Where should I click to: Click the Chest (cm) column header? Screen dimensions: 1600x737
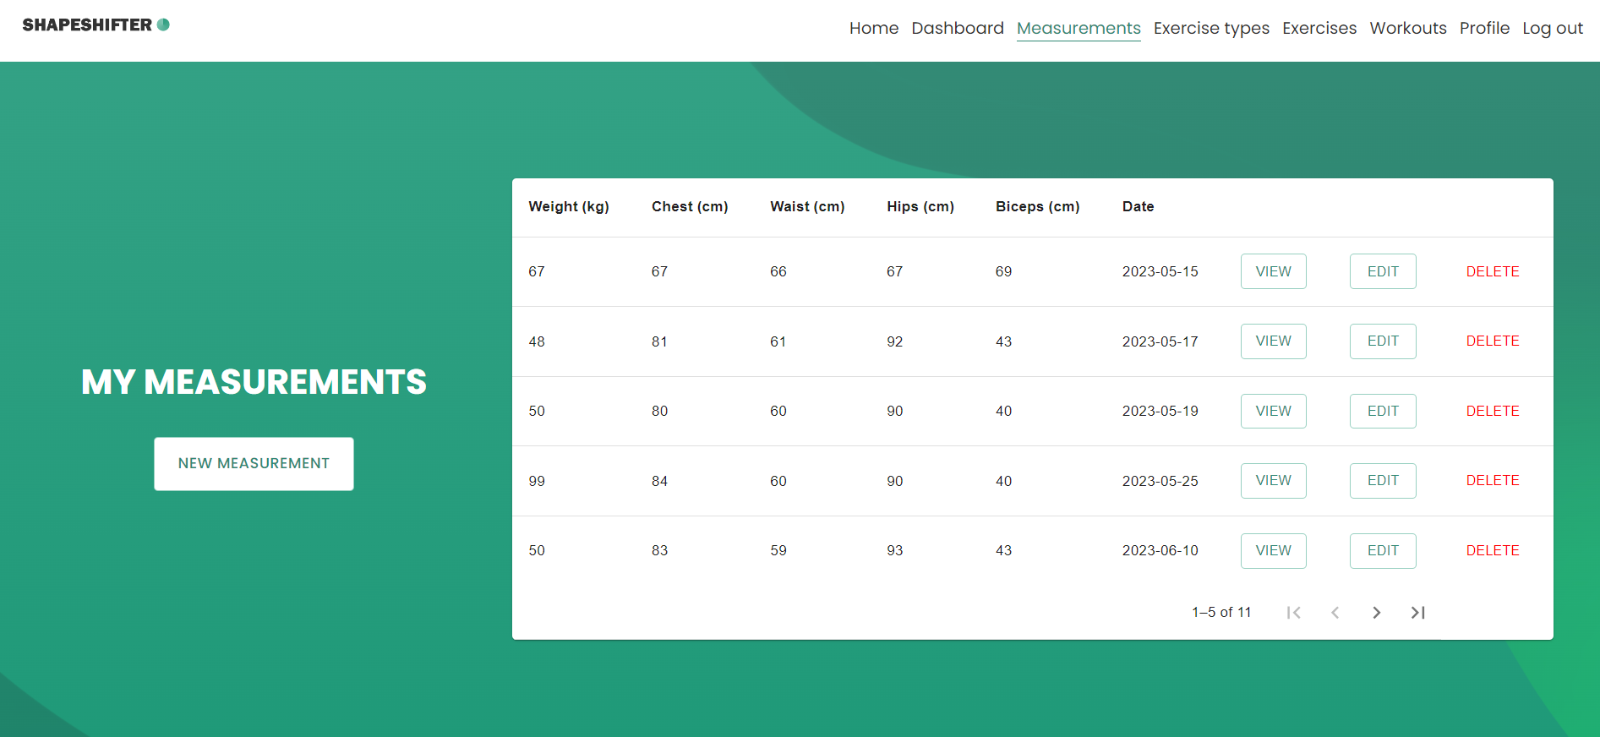[690, 206]
